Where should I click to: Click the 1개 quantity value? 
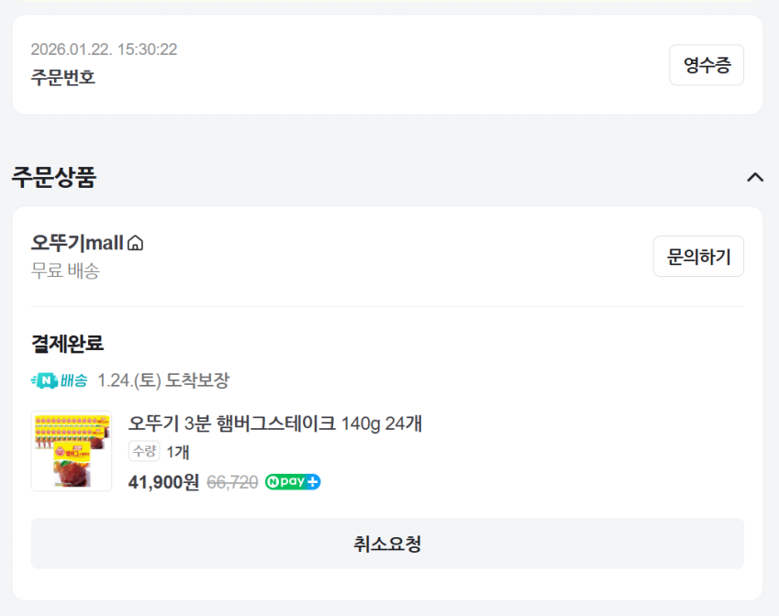click(x=178, y=451)
